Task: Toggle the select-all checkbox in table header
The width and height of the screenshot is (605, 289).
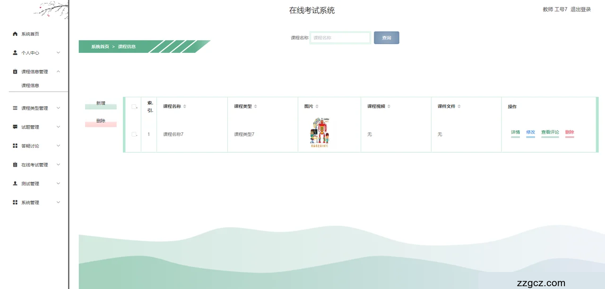Action: click(134, 107)
